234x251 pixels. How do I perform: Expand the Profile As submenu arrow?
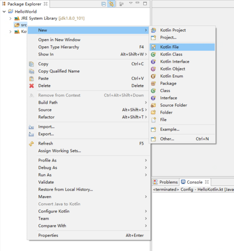coord(146,160)
